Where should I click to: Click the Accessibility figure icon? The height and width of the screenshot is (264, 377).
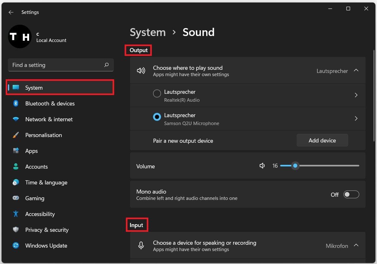coord(16,214)
